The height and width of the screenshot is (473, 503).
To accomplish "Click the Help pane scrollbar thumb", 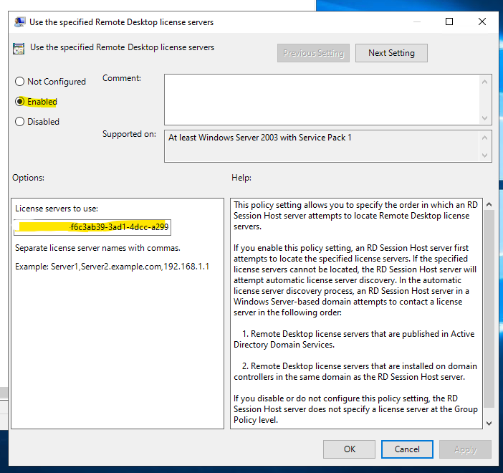I will pyautogui.click(x=489, y=309).
